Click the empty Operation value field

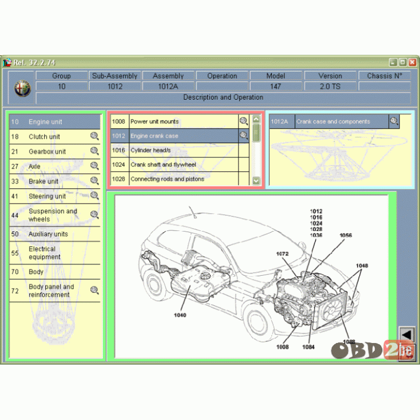tap(222, 86)
